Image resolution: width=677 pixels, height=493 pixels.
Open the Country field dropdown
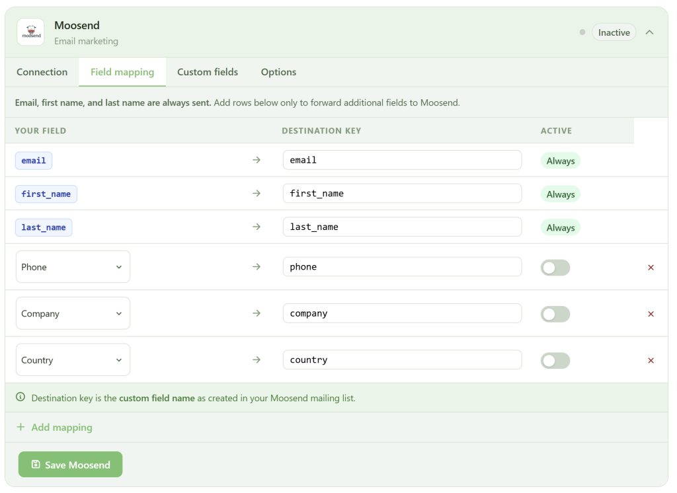pos(73,360)
